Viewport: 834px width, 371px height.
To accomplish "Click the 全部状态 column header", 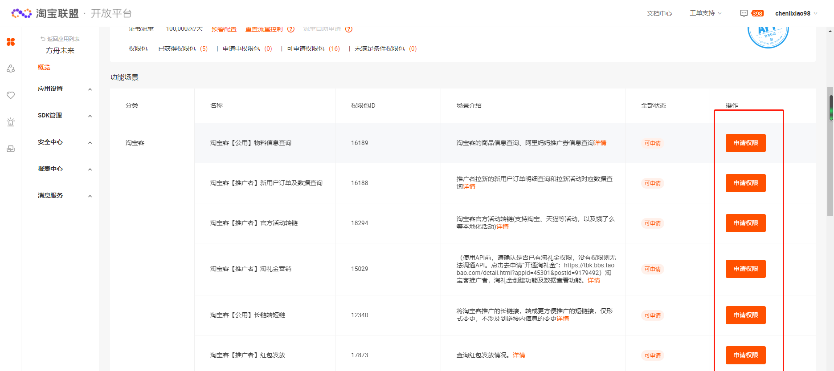I will pyautogui.click(x=654, y=105).
